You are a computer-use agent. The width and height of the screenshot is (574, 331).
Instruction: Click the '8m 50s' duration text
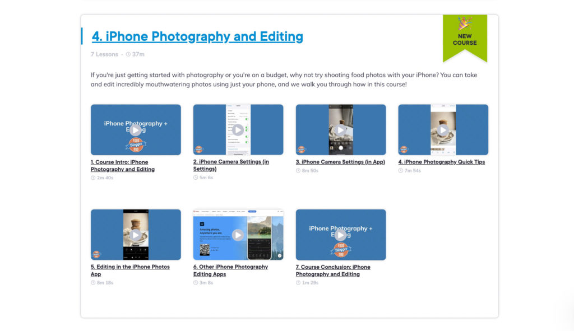click(x=310, y=170)
